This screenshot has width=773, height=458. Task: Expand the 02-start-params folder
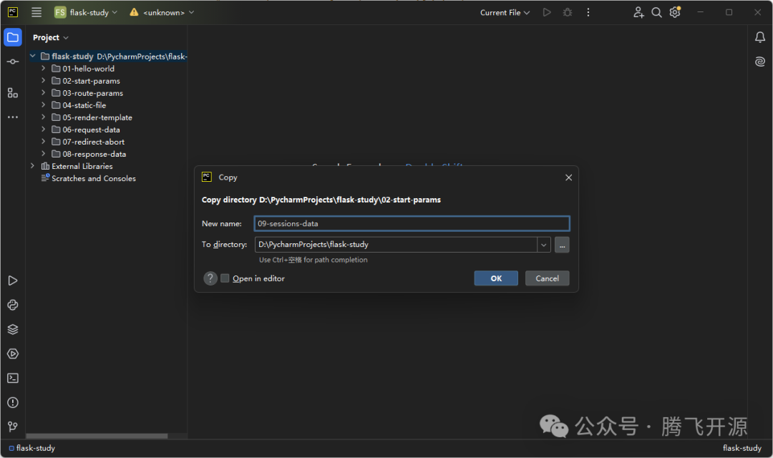pos(44,80)
